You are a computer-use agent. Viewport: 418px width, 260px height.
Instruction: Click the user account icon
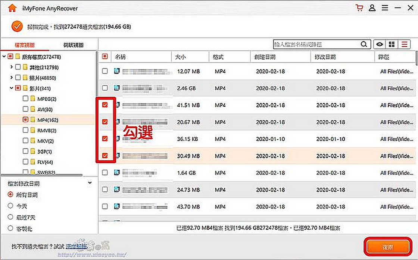(372, 7)
